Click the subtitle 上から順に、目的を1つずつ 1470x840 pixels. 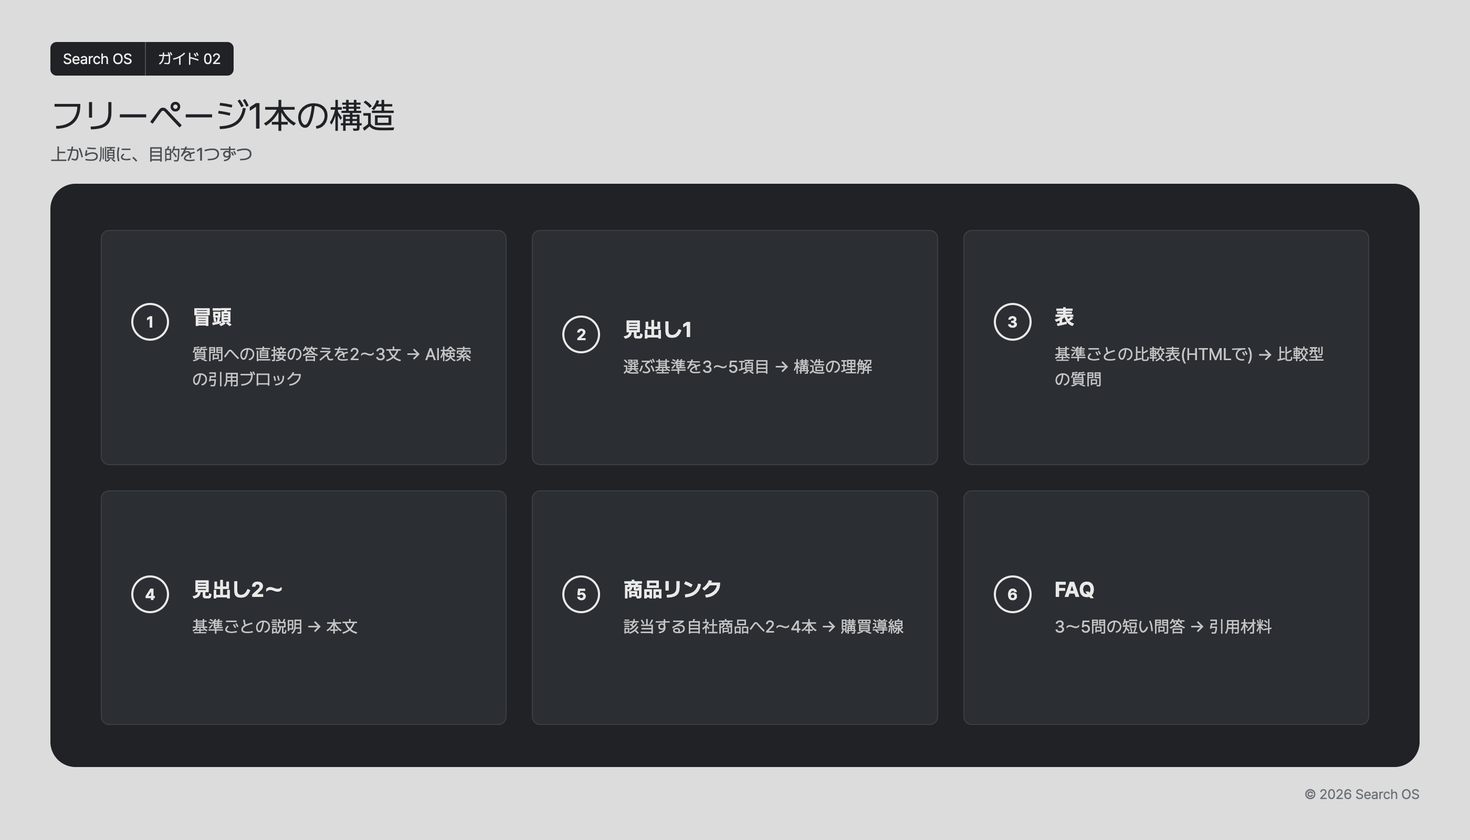[x=152, y=154]
